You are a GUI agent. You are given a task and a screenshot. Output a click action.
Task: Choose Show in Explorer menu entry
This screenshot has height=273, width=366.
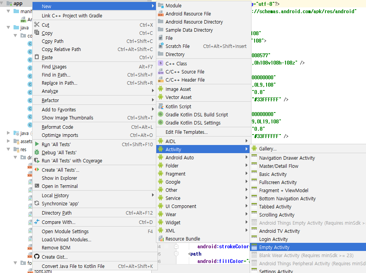[94, 178]
